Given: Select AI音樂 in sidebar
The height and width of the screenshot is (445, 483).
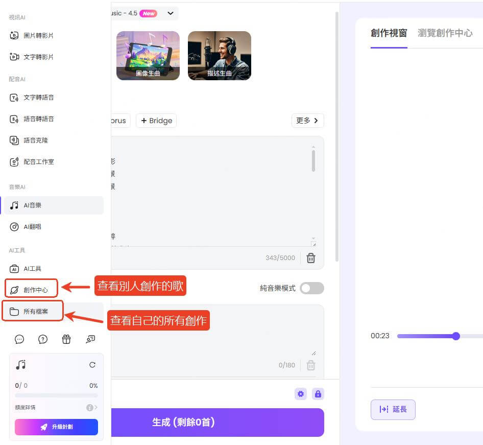Looking at the screenshot, I should (x=54, y=205).
